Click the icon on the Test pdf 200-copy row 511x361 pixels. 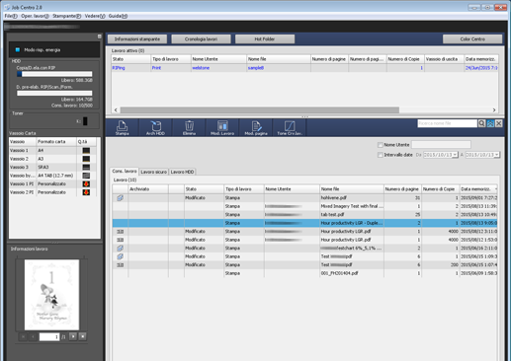tap(121, 265)
